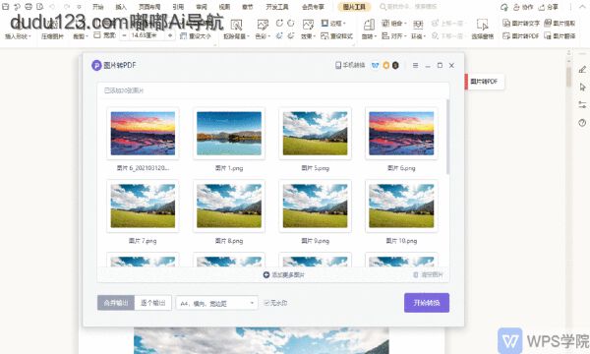Click the 图片转PDF icon in the ribbon
Viewport: 590px width, 354px height.
[506, 36]
